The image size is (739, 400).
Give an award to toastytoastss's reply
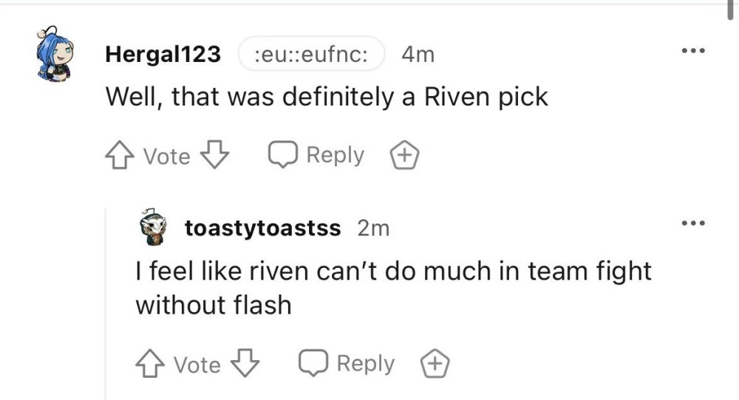pyautogui.click(x=435, y=364)
